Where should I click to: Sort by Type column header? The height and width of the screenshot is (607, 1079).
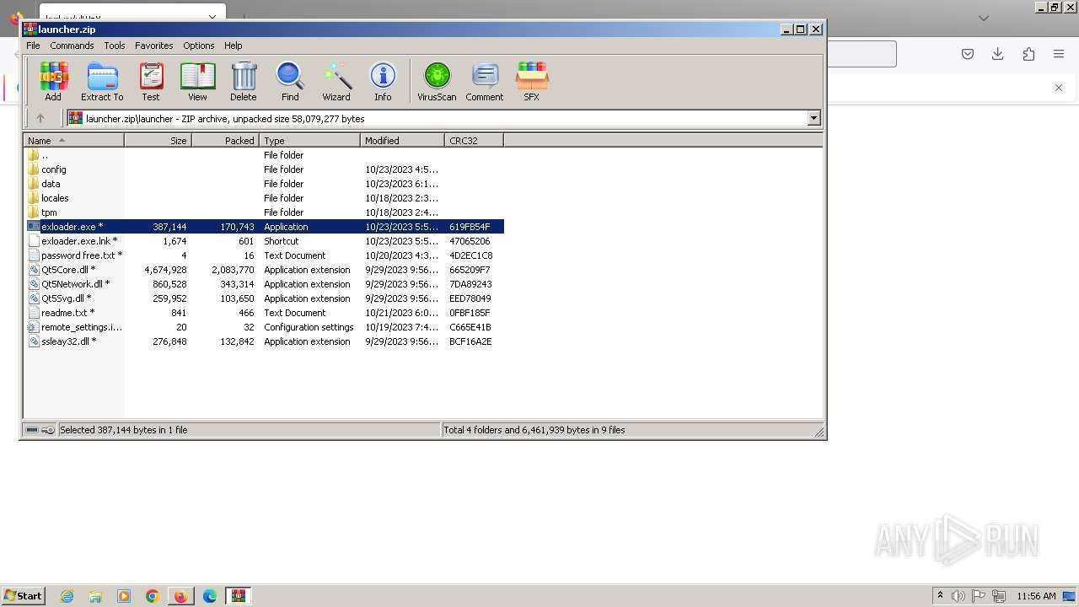[310, 141]
